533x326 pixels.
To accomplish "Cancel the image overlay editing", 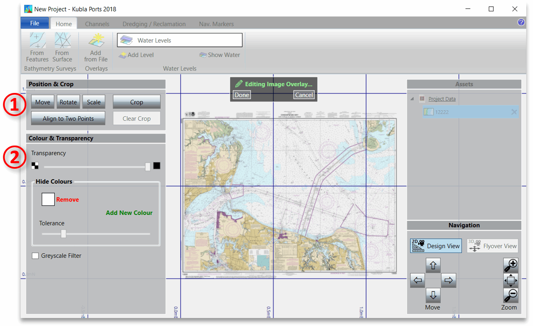I will click(304, 95).
